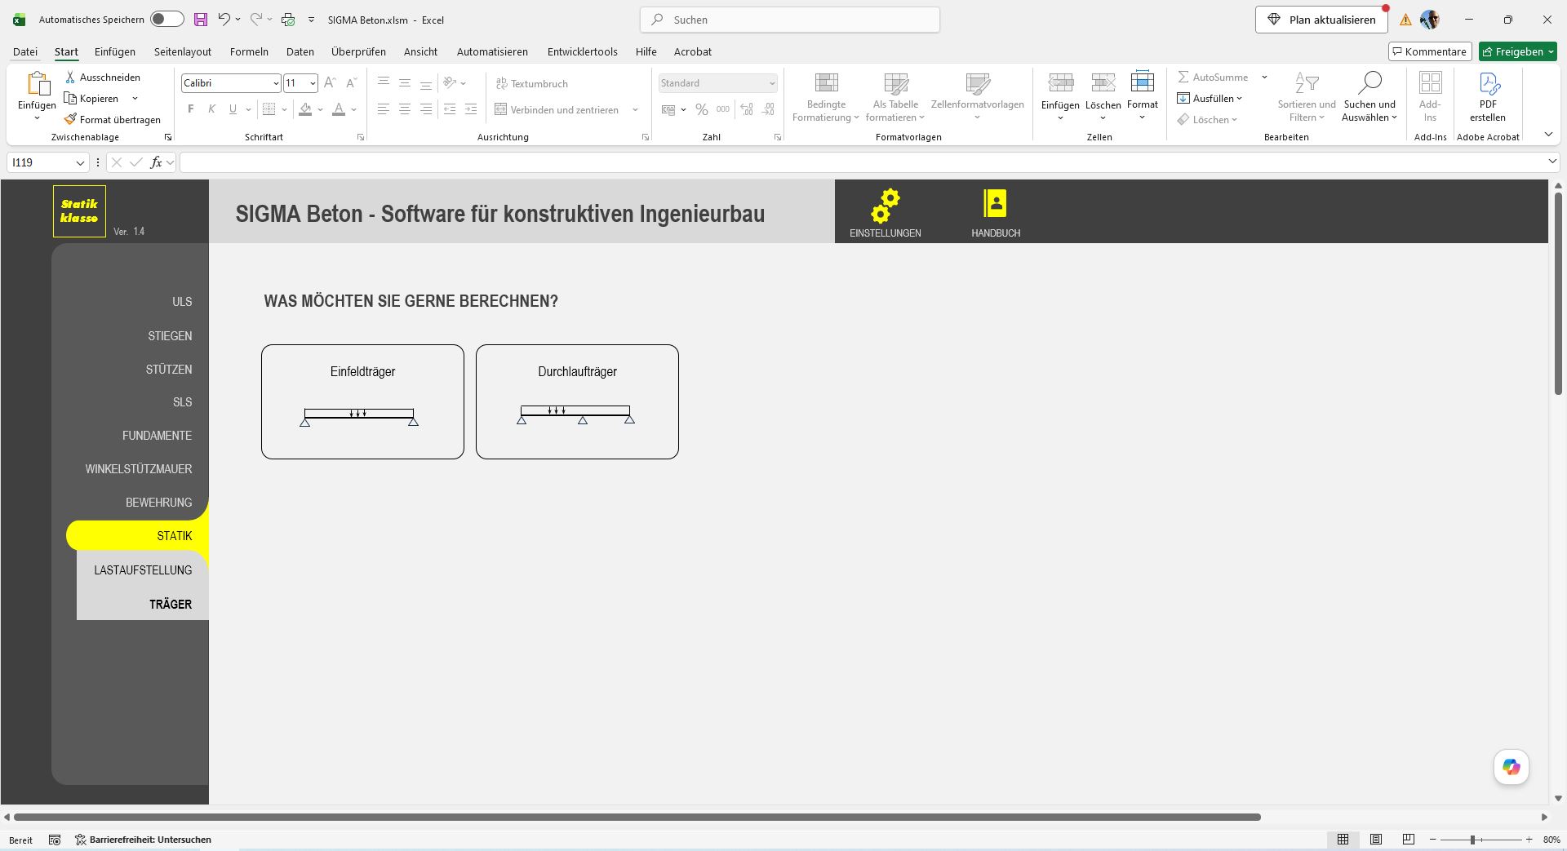This screenshot has width=1567, height=851.
Task: Switch to the Formeln tab
Action: (249, 51)
